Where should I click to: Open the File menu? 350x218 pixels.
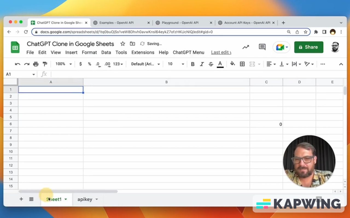pos(30,52)
